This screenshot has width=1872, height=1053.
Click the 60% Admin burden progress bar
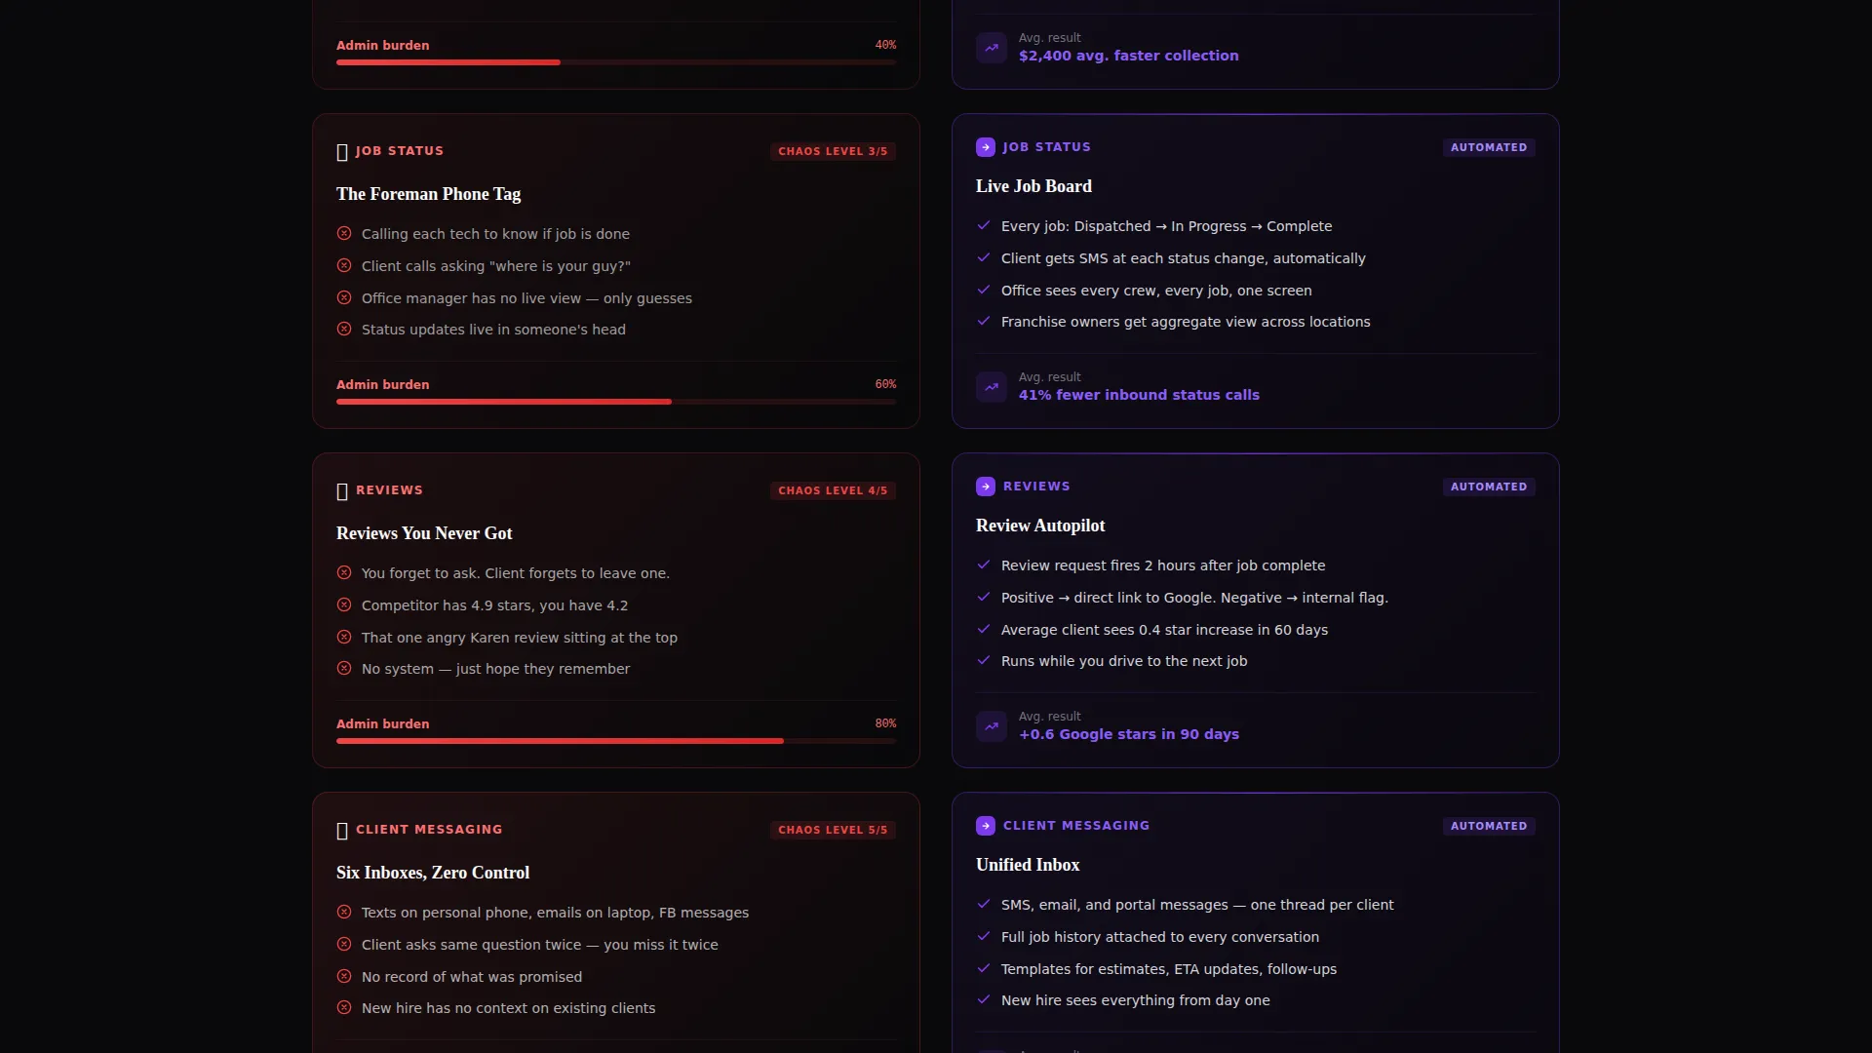point(616,402)
